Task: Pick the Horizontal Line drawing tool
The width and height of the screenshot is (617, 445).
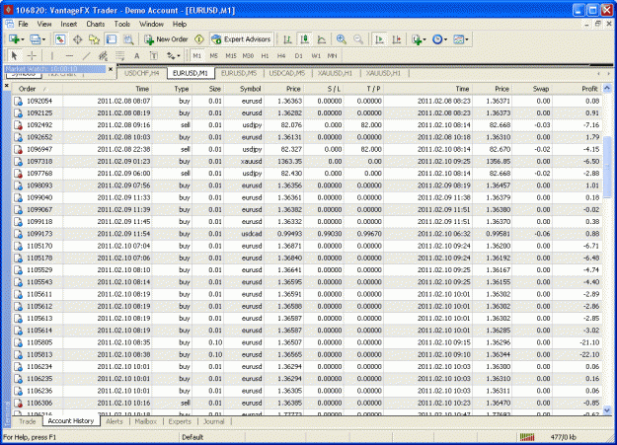Action: coord(69,56)
